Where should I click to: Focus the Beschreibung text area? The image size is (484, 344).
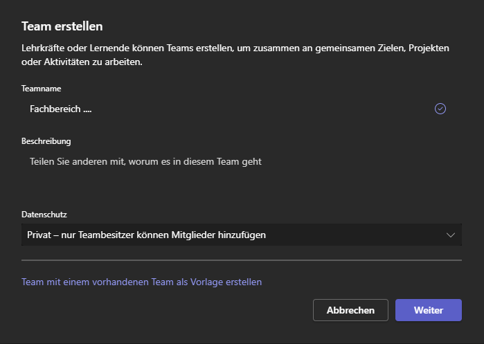241,171
